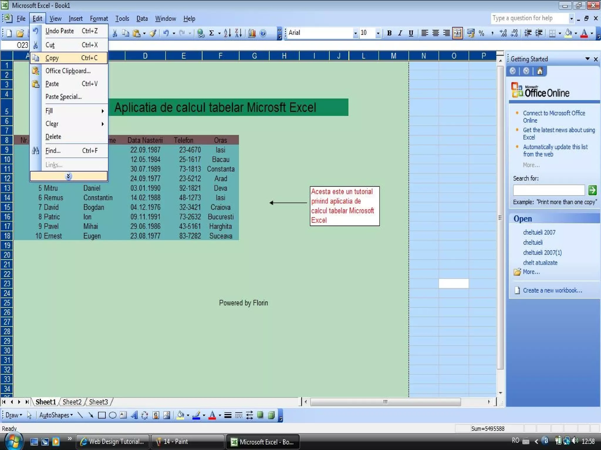Click the Search for input field
601x450 pixels.
click(549, 190)
